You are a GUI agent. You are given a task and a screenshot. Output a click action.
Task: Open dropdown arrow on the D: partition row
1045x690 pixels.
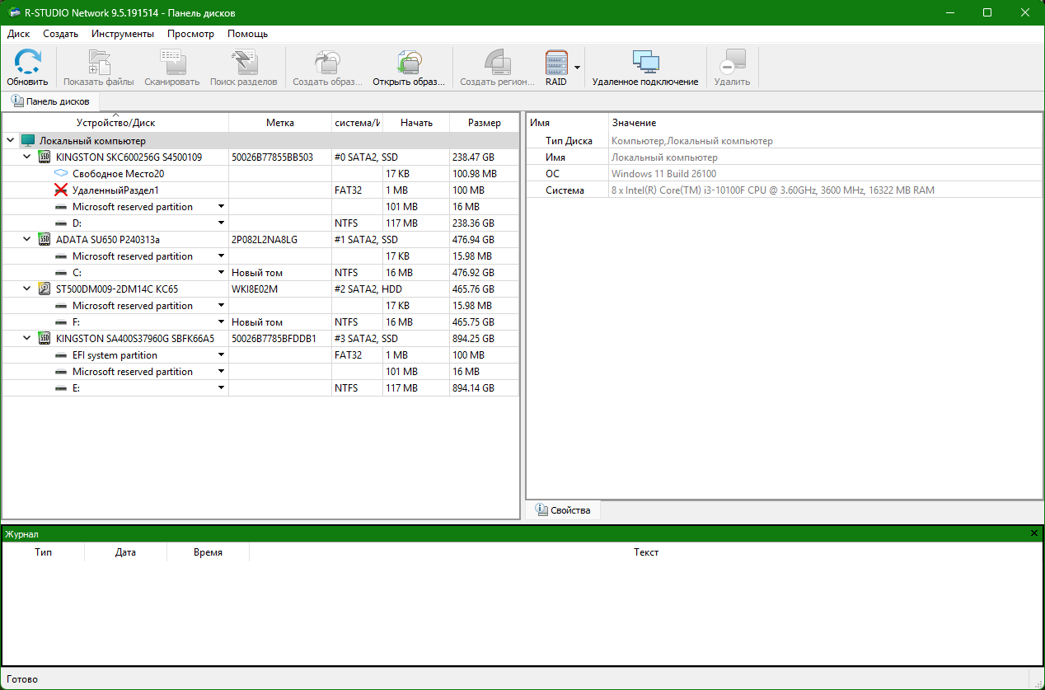221,223
